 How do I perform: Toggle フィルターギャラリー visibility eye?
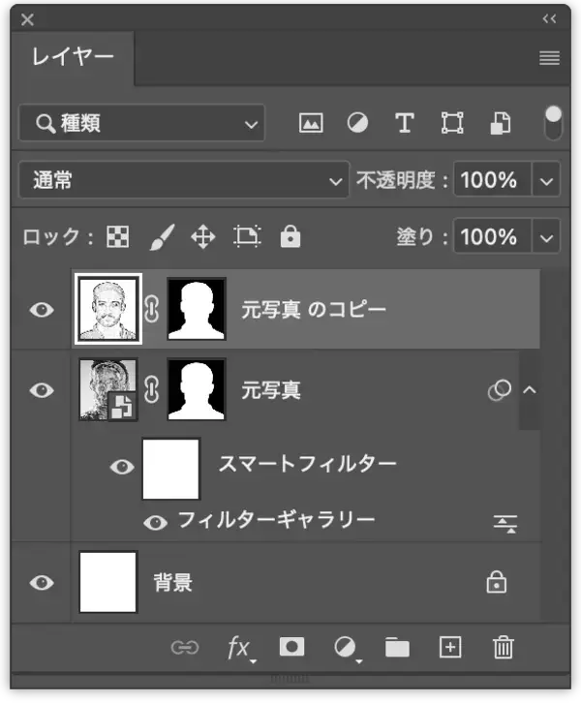pos(155,522)
